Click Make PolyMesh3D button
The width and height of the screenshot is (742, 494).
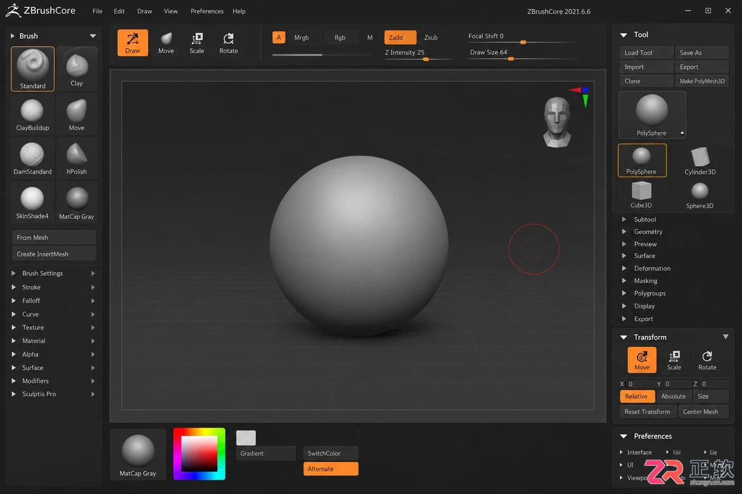pyautogui.click(x=702, y=81)
